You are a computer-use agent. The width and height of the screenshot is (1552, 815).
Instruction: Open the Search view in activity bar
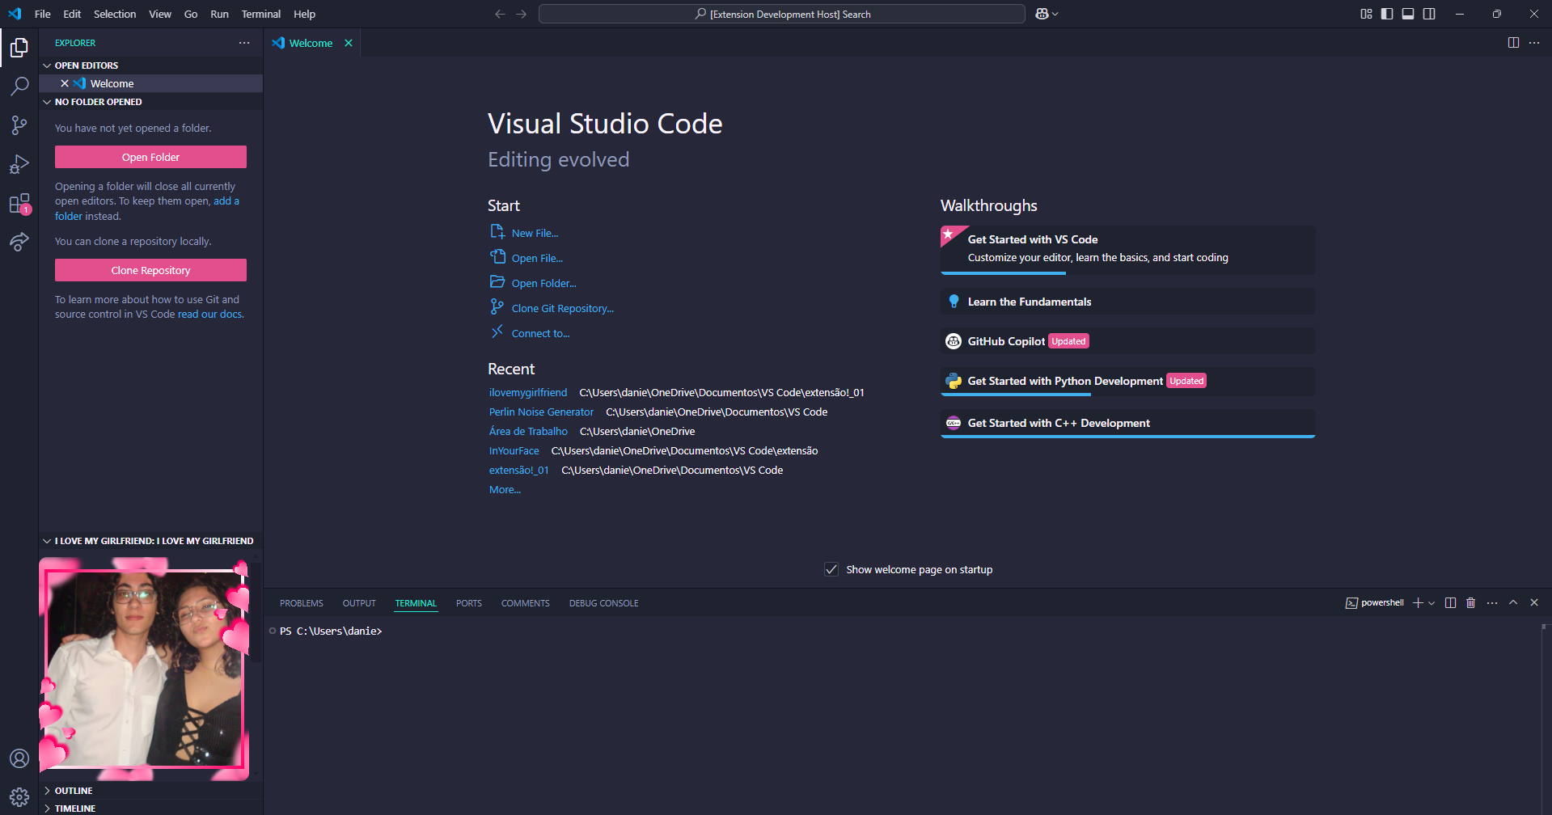[x=19, y=87]
